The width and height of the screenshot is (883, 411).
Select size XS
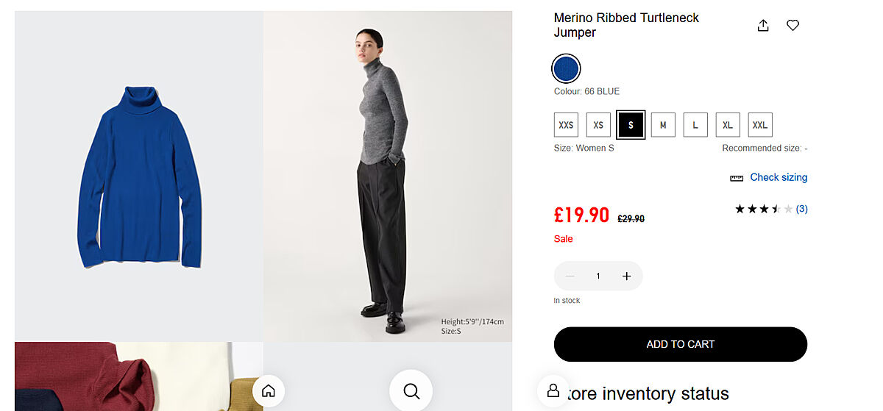tap(598, 125)
